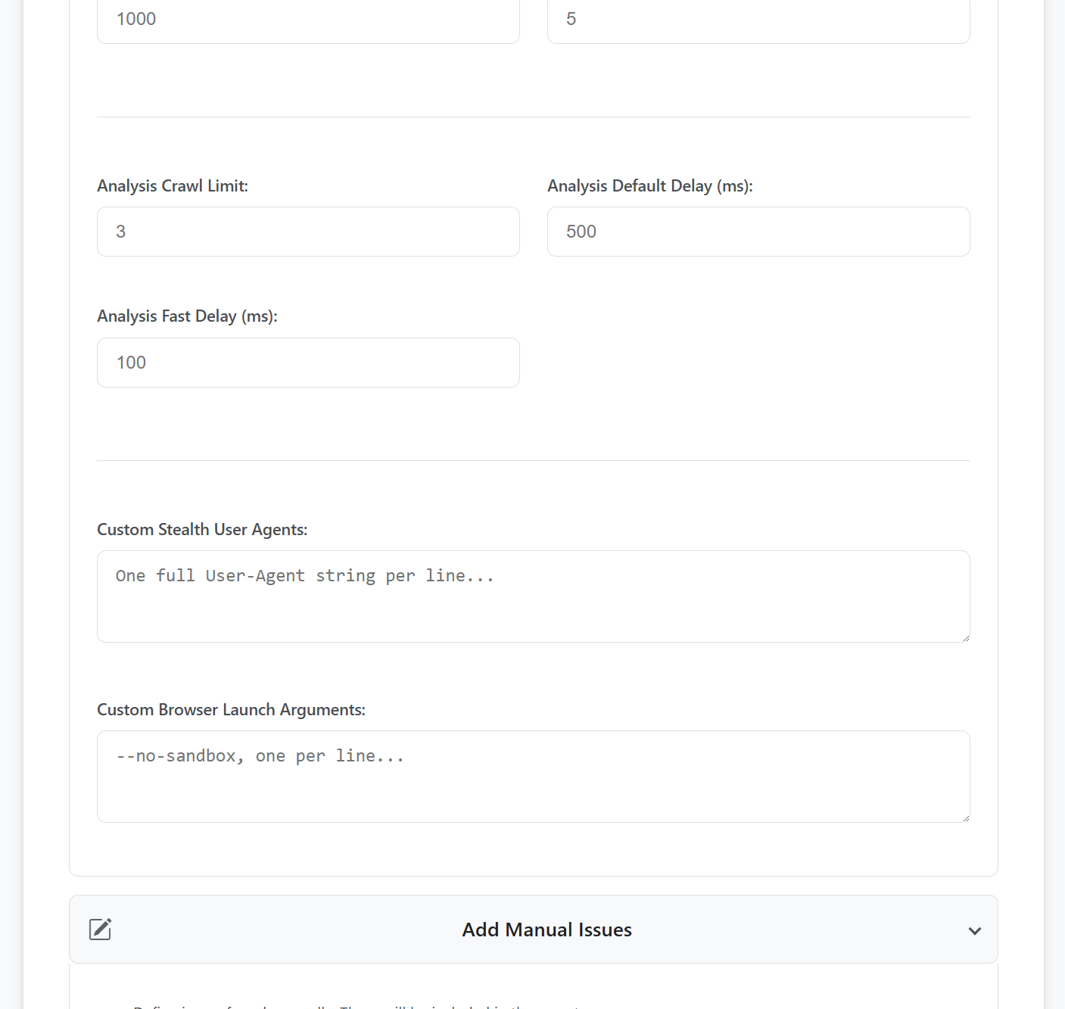Click the Custom Stealth User Agents label
The height and width of the screenshot is (1009, 1065).
point(202,530)
